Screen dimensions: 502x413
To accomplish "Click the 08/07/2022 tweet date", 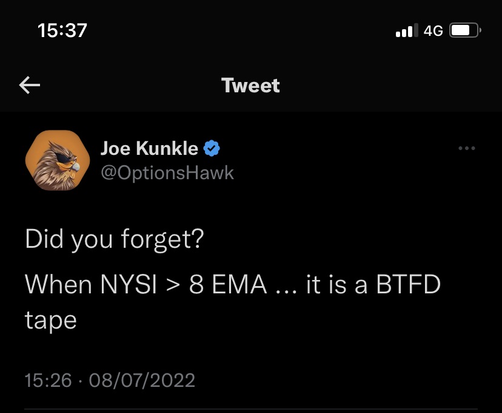I will tap(142, 381).
